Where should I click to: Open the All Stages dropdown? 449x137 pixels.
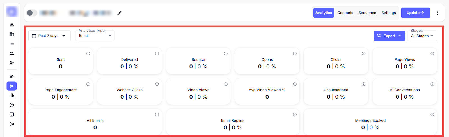pyautogui.click(x=422, y=36)
